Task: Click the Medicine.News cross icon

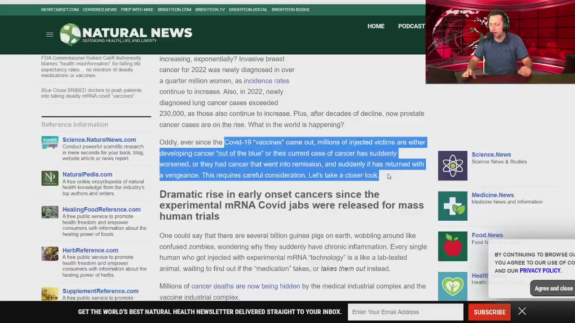Action: [x=452, y=206]
